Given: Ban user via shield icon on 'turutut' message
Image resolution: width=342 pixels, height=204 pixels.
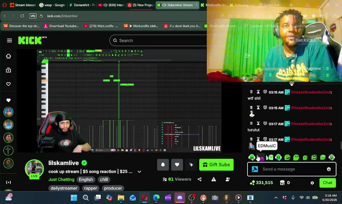Looking at the screenshot, I should click(x=265, y=124).
